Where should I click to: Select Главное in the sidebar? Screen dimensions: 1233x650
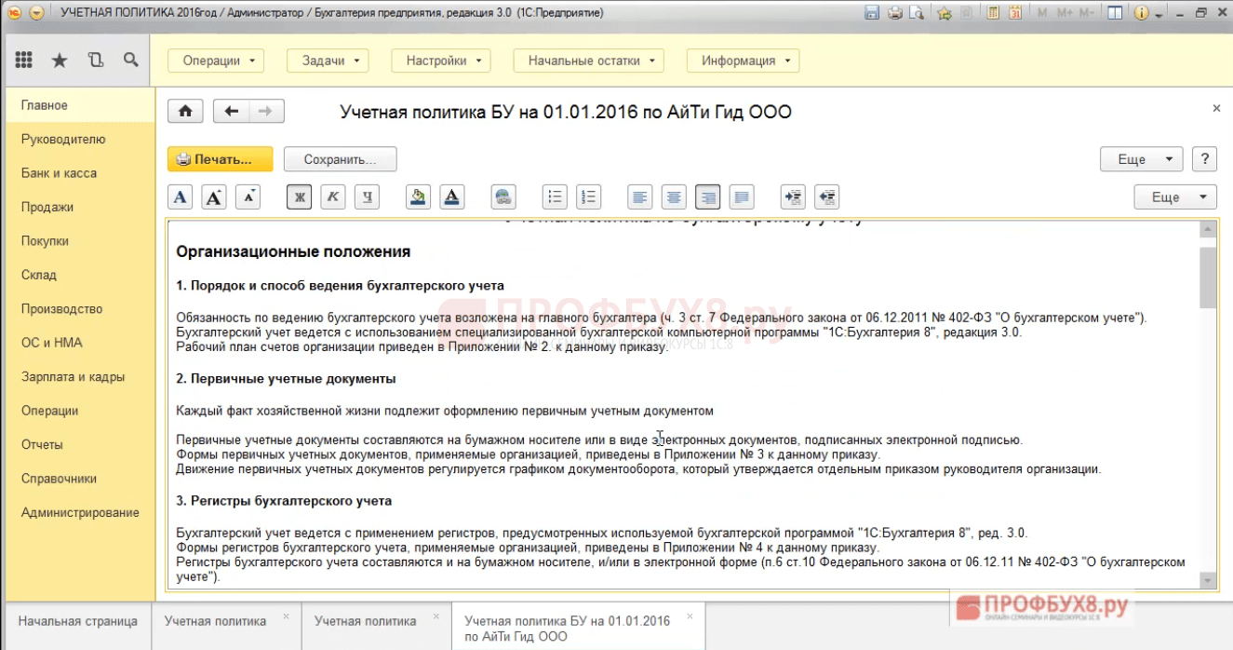[78, 105]
